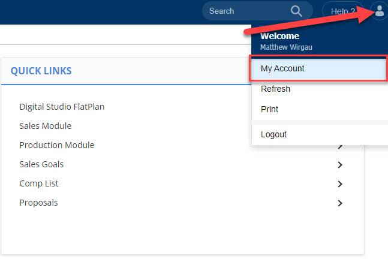The width and height of the screenshot is (388, 259).
Task: Click the QUICK LINKS panel heading
Action: click(41, 71)
